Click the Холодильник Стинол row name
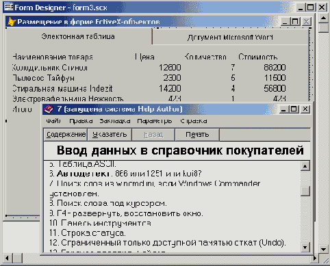The image size is (330, 266). pyautogui.click(x=49, y=68)
